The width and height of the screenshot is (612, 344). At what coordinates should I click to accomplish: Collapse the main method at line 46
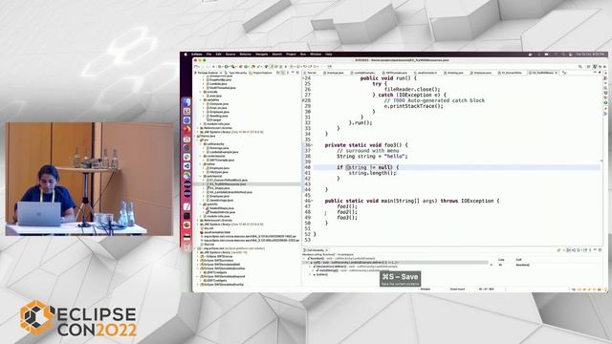[312, 201]
